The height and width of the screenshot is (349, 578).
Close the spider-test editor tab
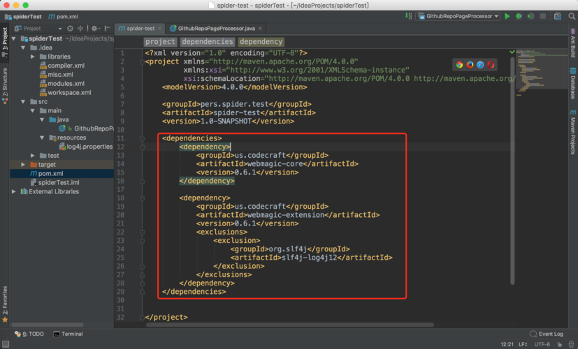click(159, 29)
